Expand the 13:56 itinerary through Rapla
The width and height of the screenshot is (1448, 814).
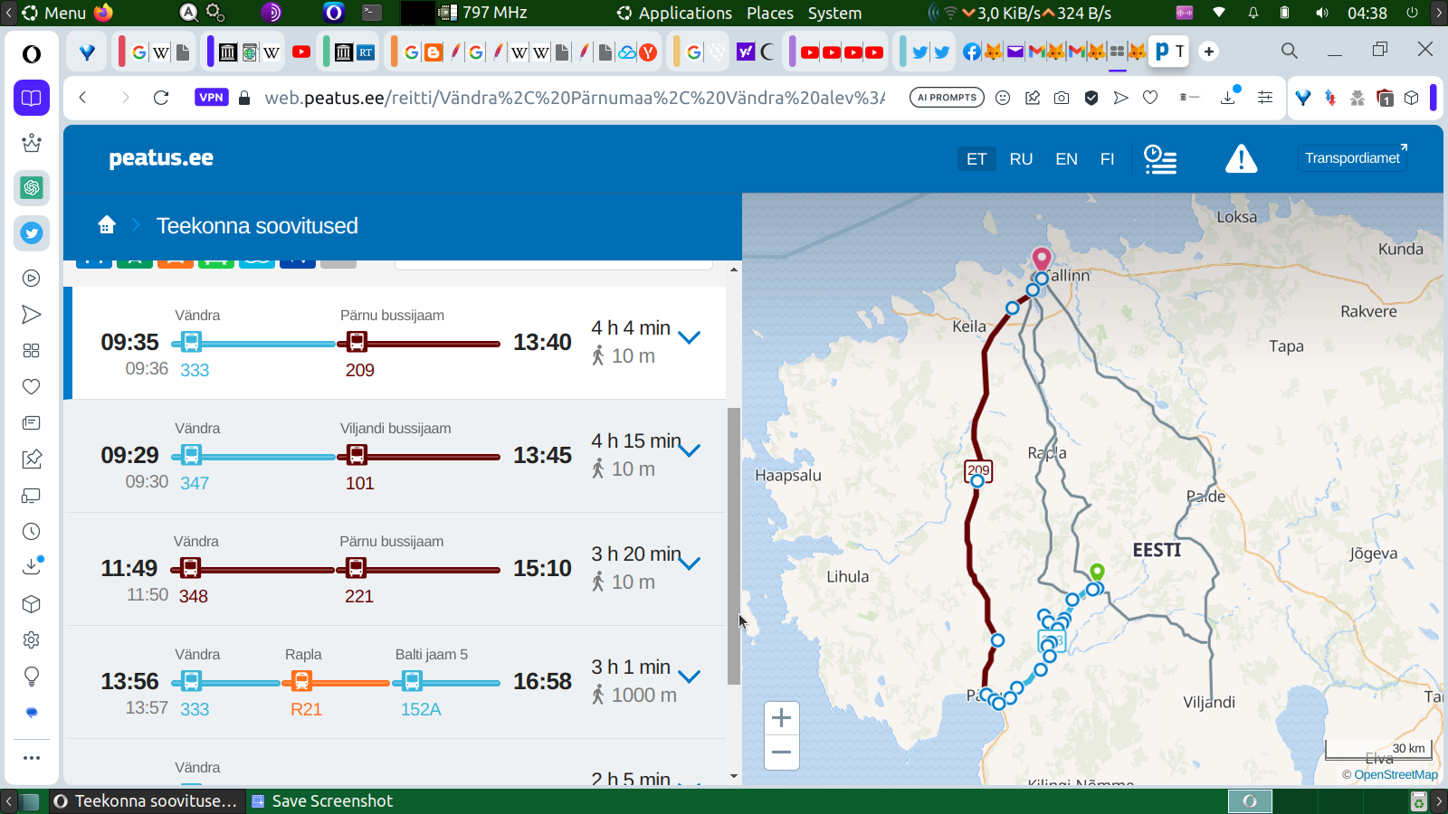click(690, 677)
